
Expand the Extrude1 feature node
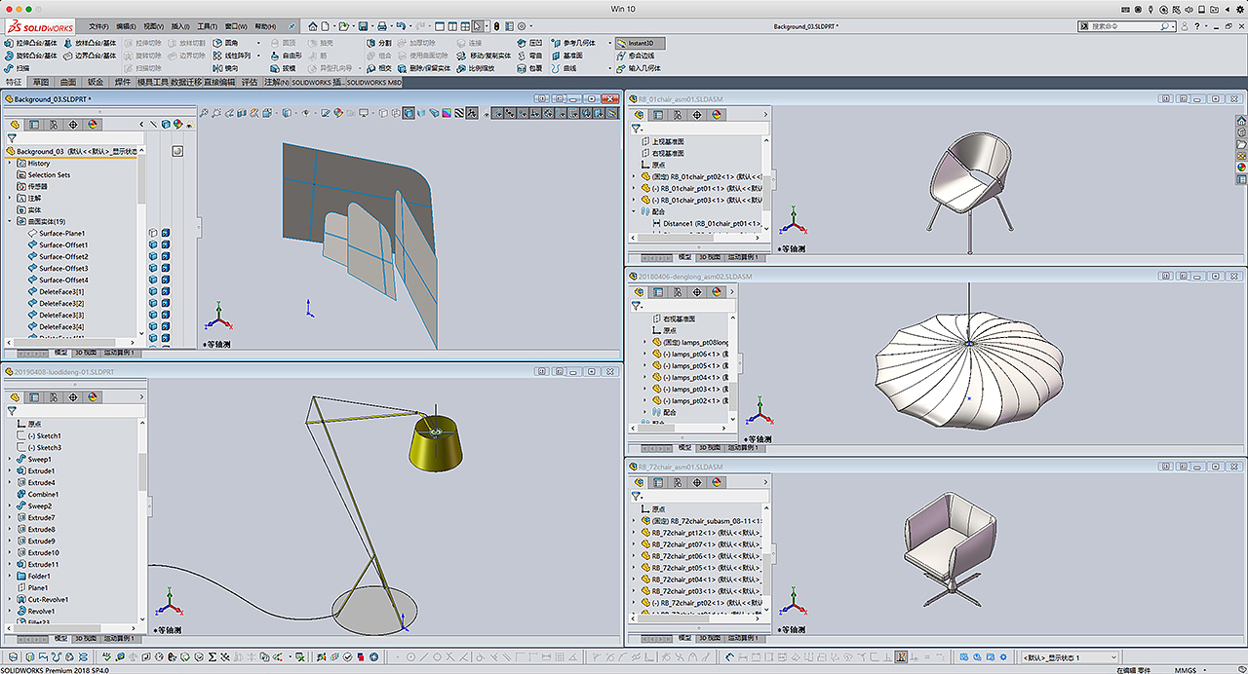pos(10,471)
